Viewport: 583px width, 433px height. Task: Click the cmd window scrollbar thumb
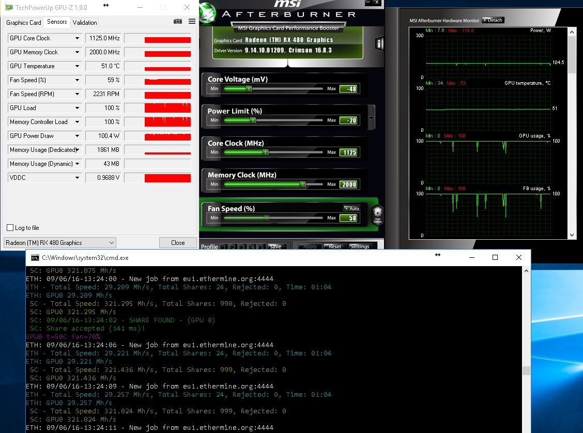click(526, 370)
